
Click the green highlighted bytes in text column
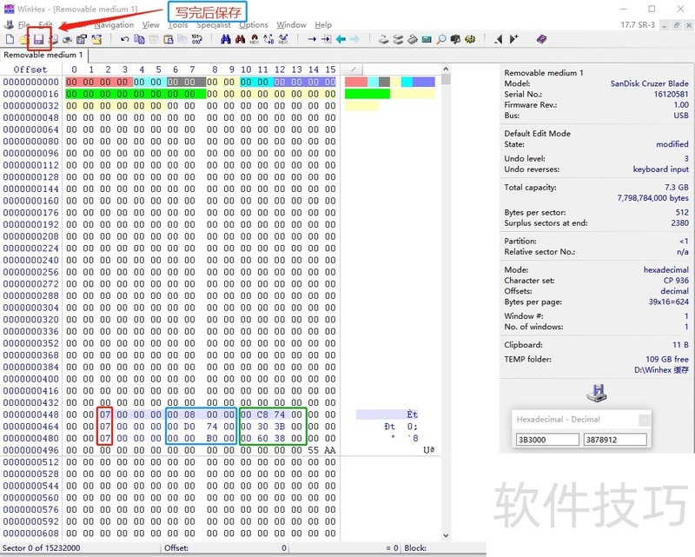pos(367,94)
